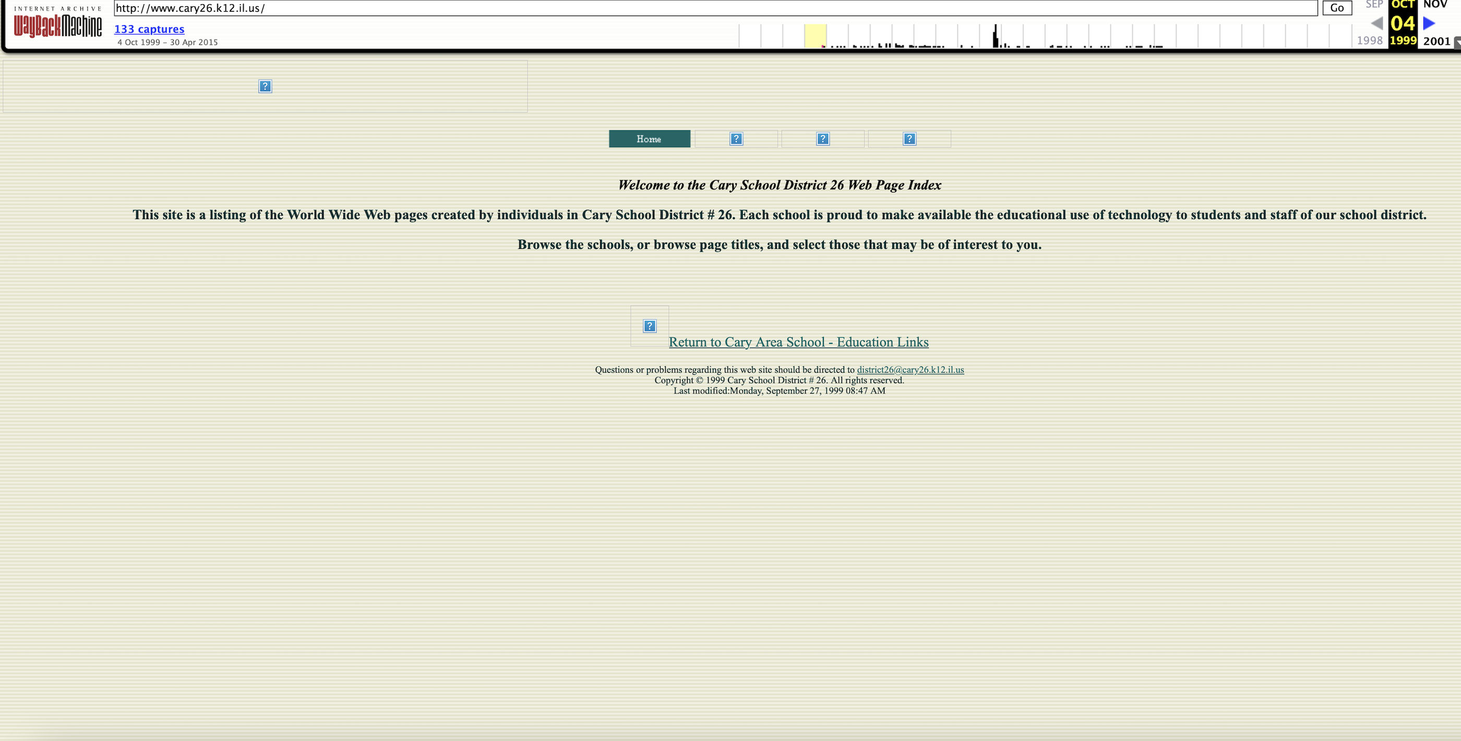
Task: Click the broken image button right of Home
Action: (x=736, y=139)
